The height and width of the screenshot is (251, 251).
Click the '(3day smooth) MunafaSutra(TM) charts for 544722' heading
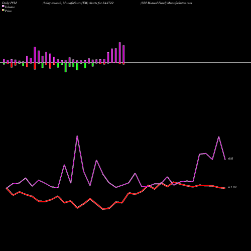(x=78, y=3)
